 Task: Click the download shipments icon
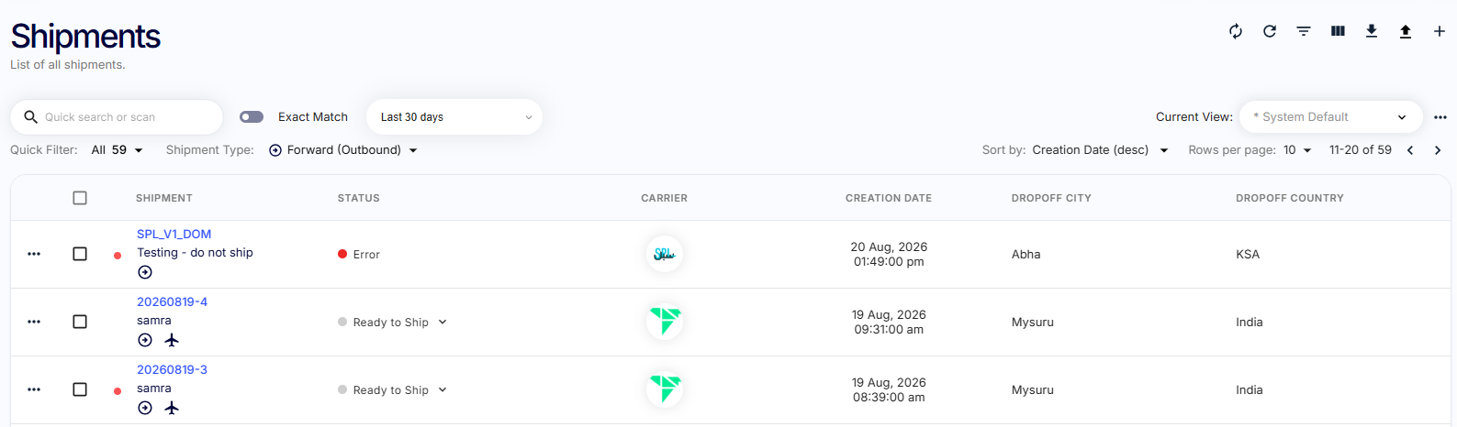click(1372, 31)
